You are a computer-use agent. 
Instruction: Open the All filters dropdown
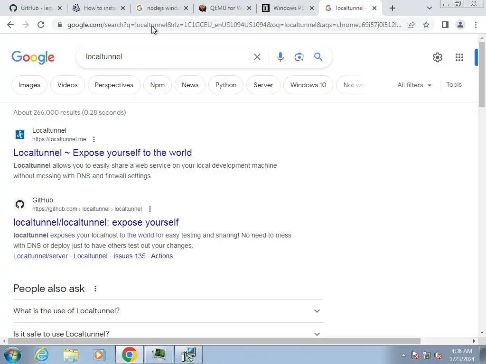[414, 85]
